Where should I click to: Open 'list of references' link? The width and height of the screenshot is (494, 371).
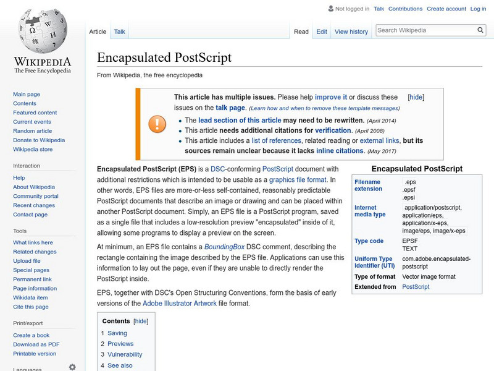[x=276, y=140]
